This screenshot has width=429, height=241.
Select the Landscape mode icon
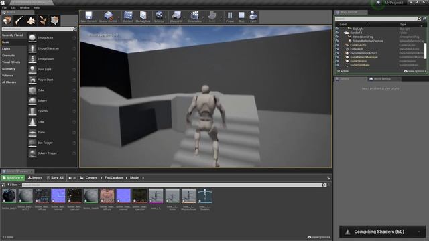click(x=31, y=21)
